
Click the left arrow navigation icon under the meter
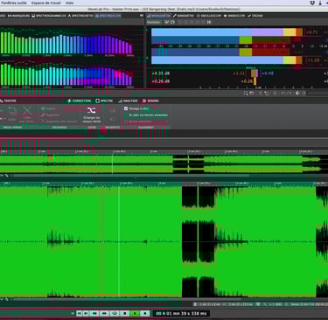[x=297, y=94]
